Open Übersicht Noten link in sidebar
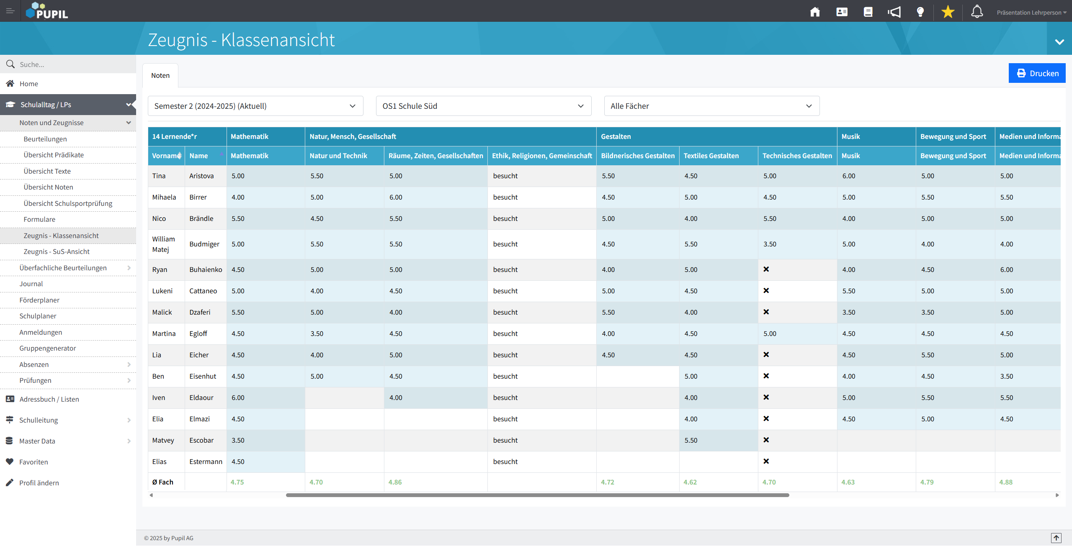Viewport: 1072px width, 546px height. click(48, 187)
